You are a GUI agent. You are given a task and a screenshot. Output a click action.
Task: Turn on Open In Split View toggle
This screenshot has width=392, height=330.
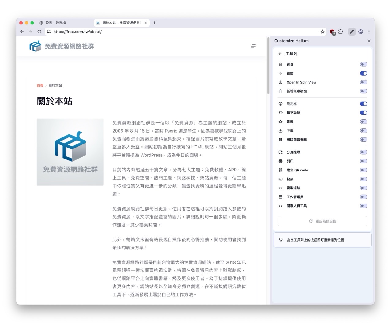tap(364, 82)
